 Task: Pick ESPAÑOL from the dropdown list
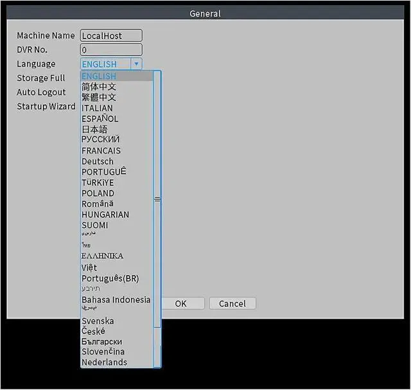point(100,119)
